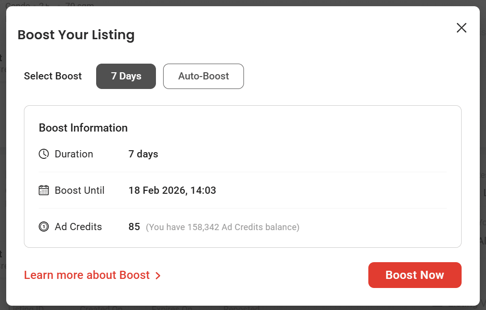Click the 18 Feb 2026, 14:03 date
The width and height of the screenshot is (486, 310).
172,190
